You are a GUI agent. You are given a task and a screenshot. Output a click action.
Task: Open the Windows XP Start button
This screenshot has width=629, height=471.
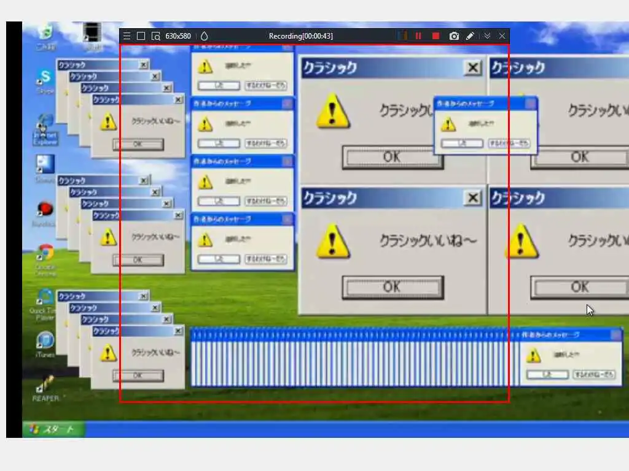tap(54, 429)
